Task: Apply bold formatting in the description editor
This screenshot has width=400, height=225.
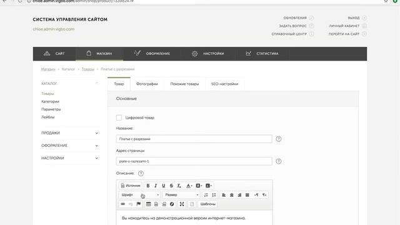Action: pyautogui.click(x=148, y=186)
